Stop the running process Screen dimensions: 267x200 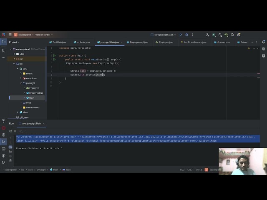coord(15,131)
